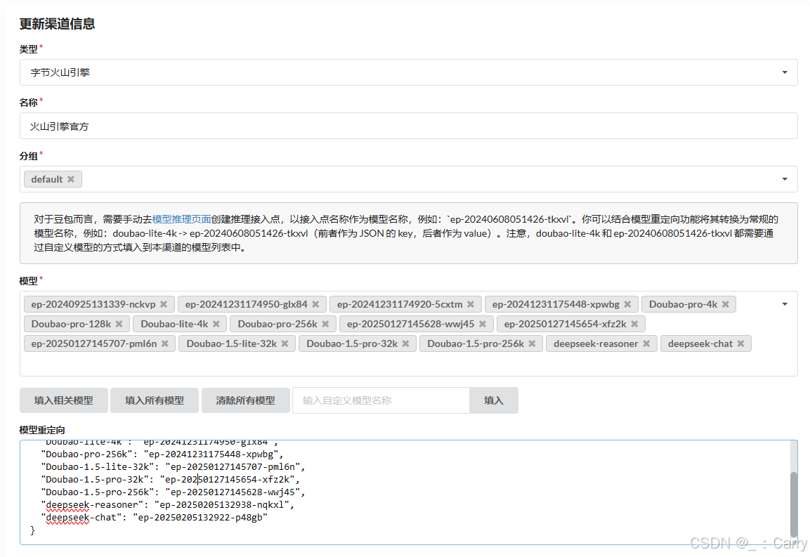The height and width of the screenshot is (557, 810).
Task: Click 清除所有模型 button
Action: (245, 400)
